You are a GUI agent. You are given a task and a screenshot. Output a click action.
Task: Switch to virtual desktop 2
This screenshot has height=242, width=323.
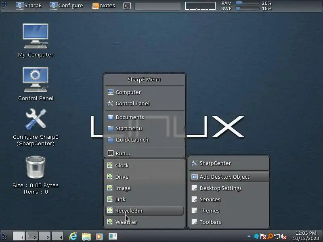[x=31, y=236]
